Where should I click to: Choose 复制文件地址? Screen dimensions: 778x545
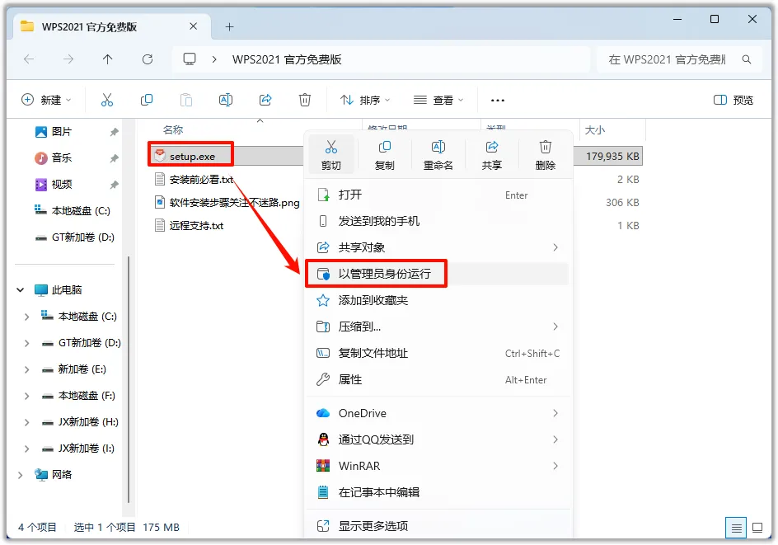[438, 353]
